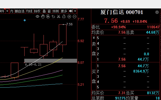Click the 卖1 price 7.56
The image size is (161, 100).
[122, 59]
